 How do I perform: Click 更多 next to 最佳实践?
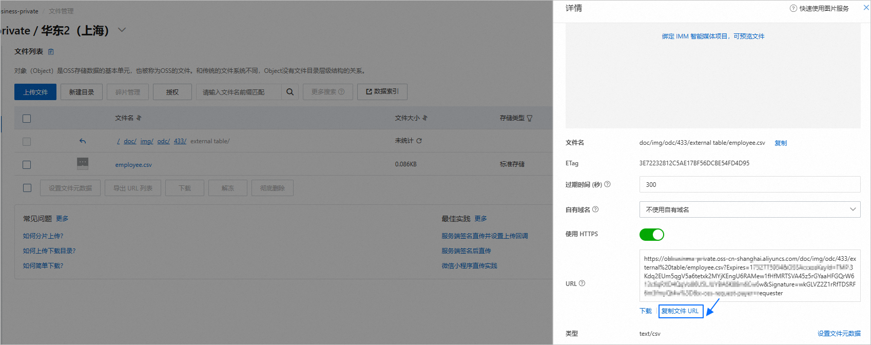click(x=481, y=218)
